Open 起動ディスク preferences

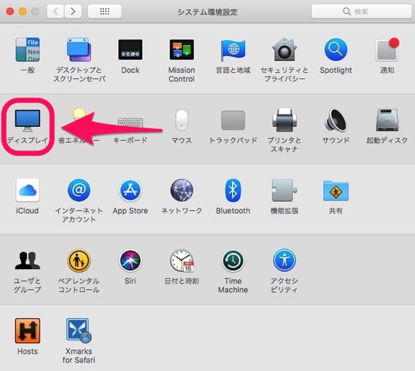387,120
